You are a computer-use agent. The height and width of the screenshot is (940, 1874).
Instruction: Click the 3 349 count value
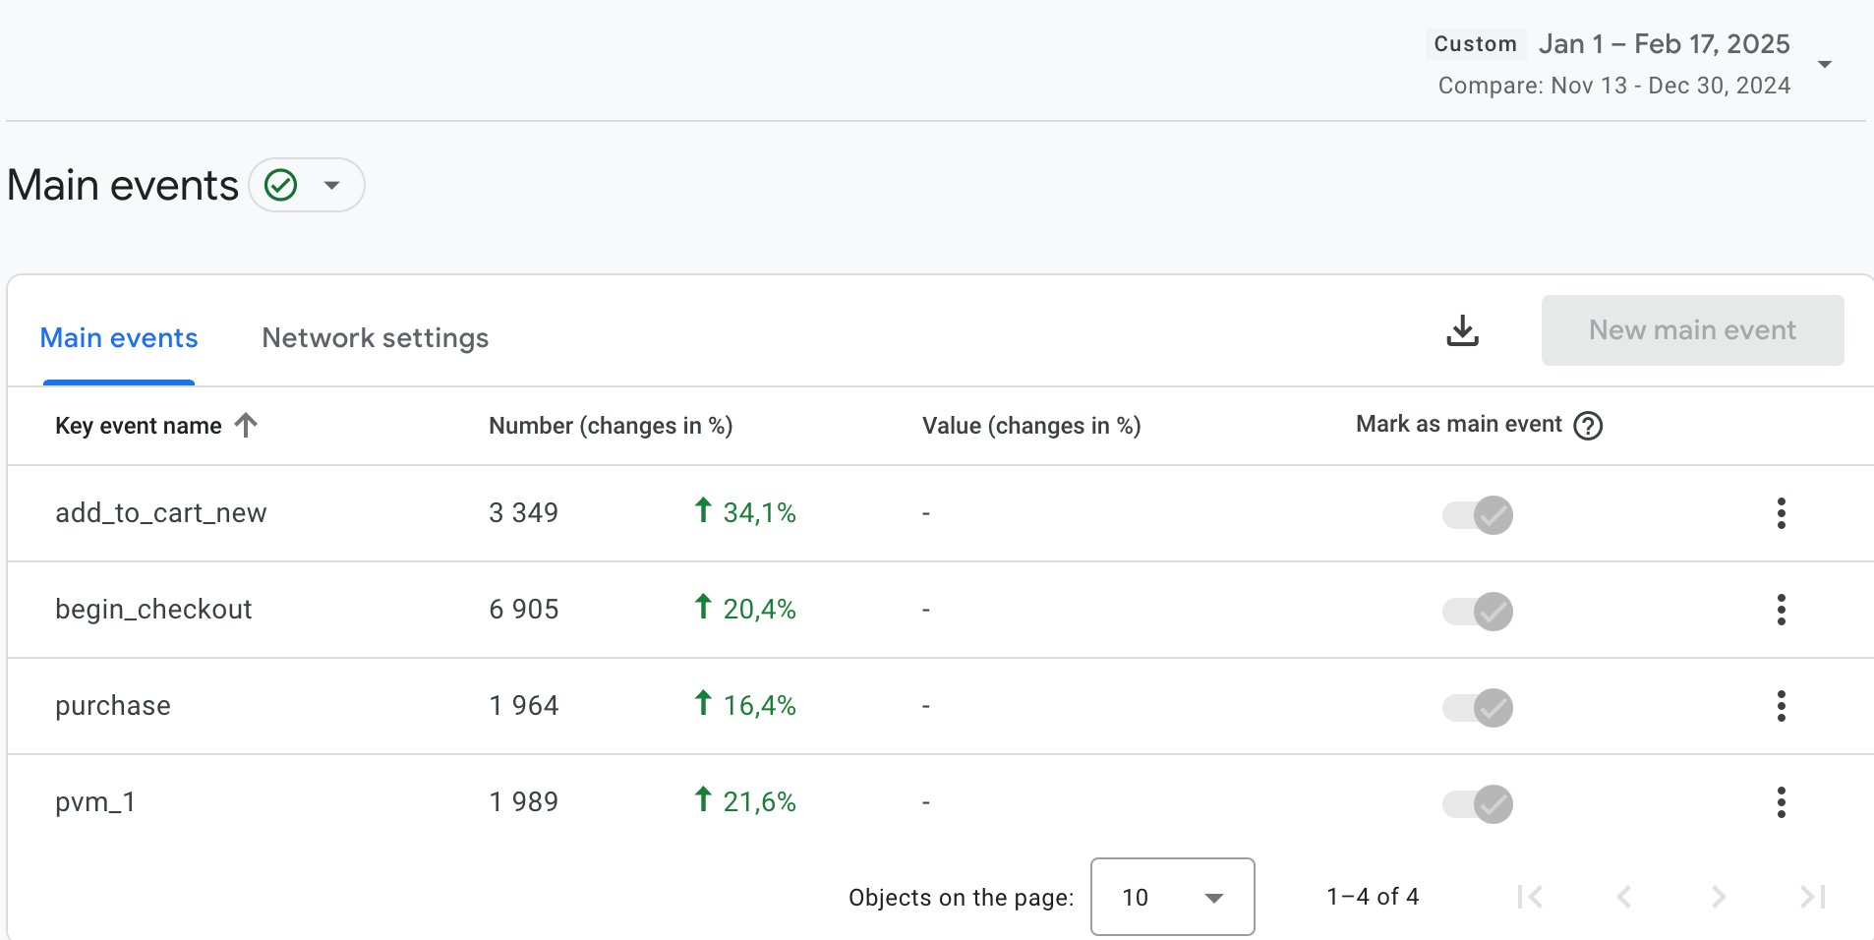click(523, 513)
